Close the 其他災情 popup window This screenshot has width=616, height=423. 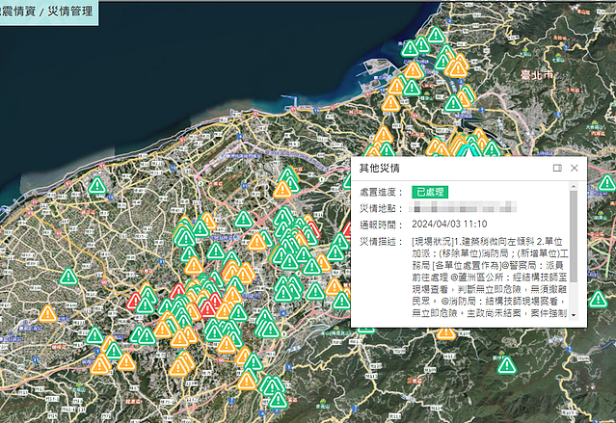tap(574, 168)
